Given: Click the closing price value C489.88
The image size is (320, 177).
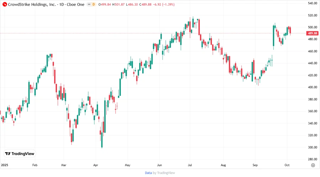Looking at the screenshot, I should point(145,4).
